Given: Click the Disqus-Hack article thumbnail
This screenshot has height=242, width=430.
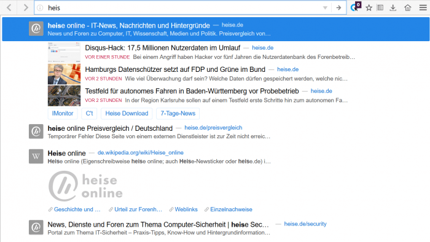Looking at the screenshot, I should pyautogui.click(x=64, y=52).
